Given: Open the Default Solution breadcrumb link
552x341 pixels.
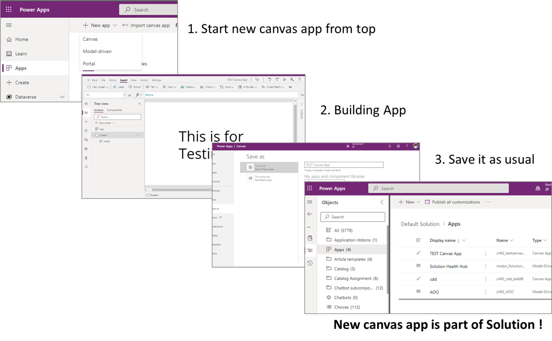Looking at the screenshot, I should point(420,224).
